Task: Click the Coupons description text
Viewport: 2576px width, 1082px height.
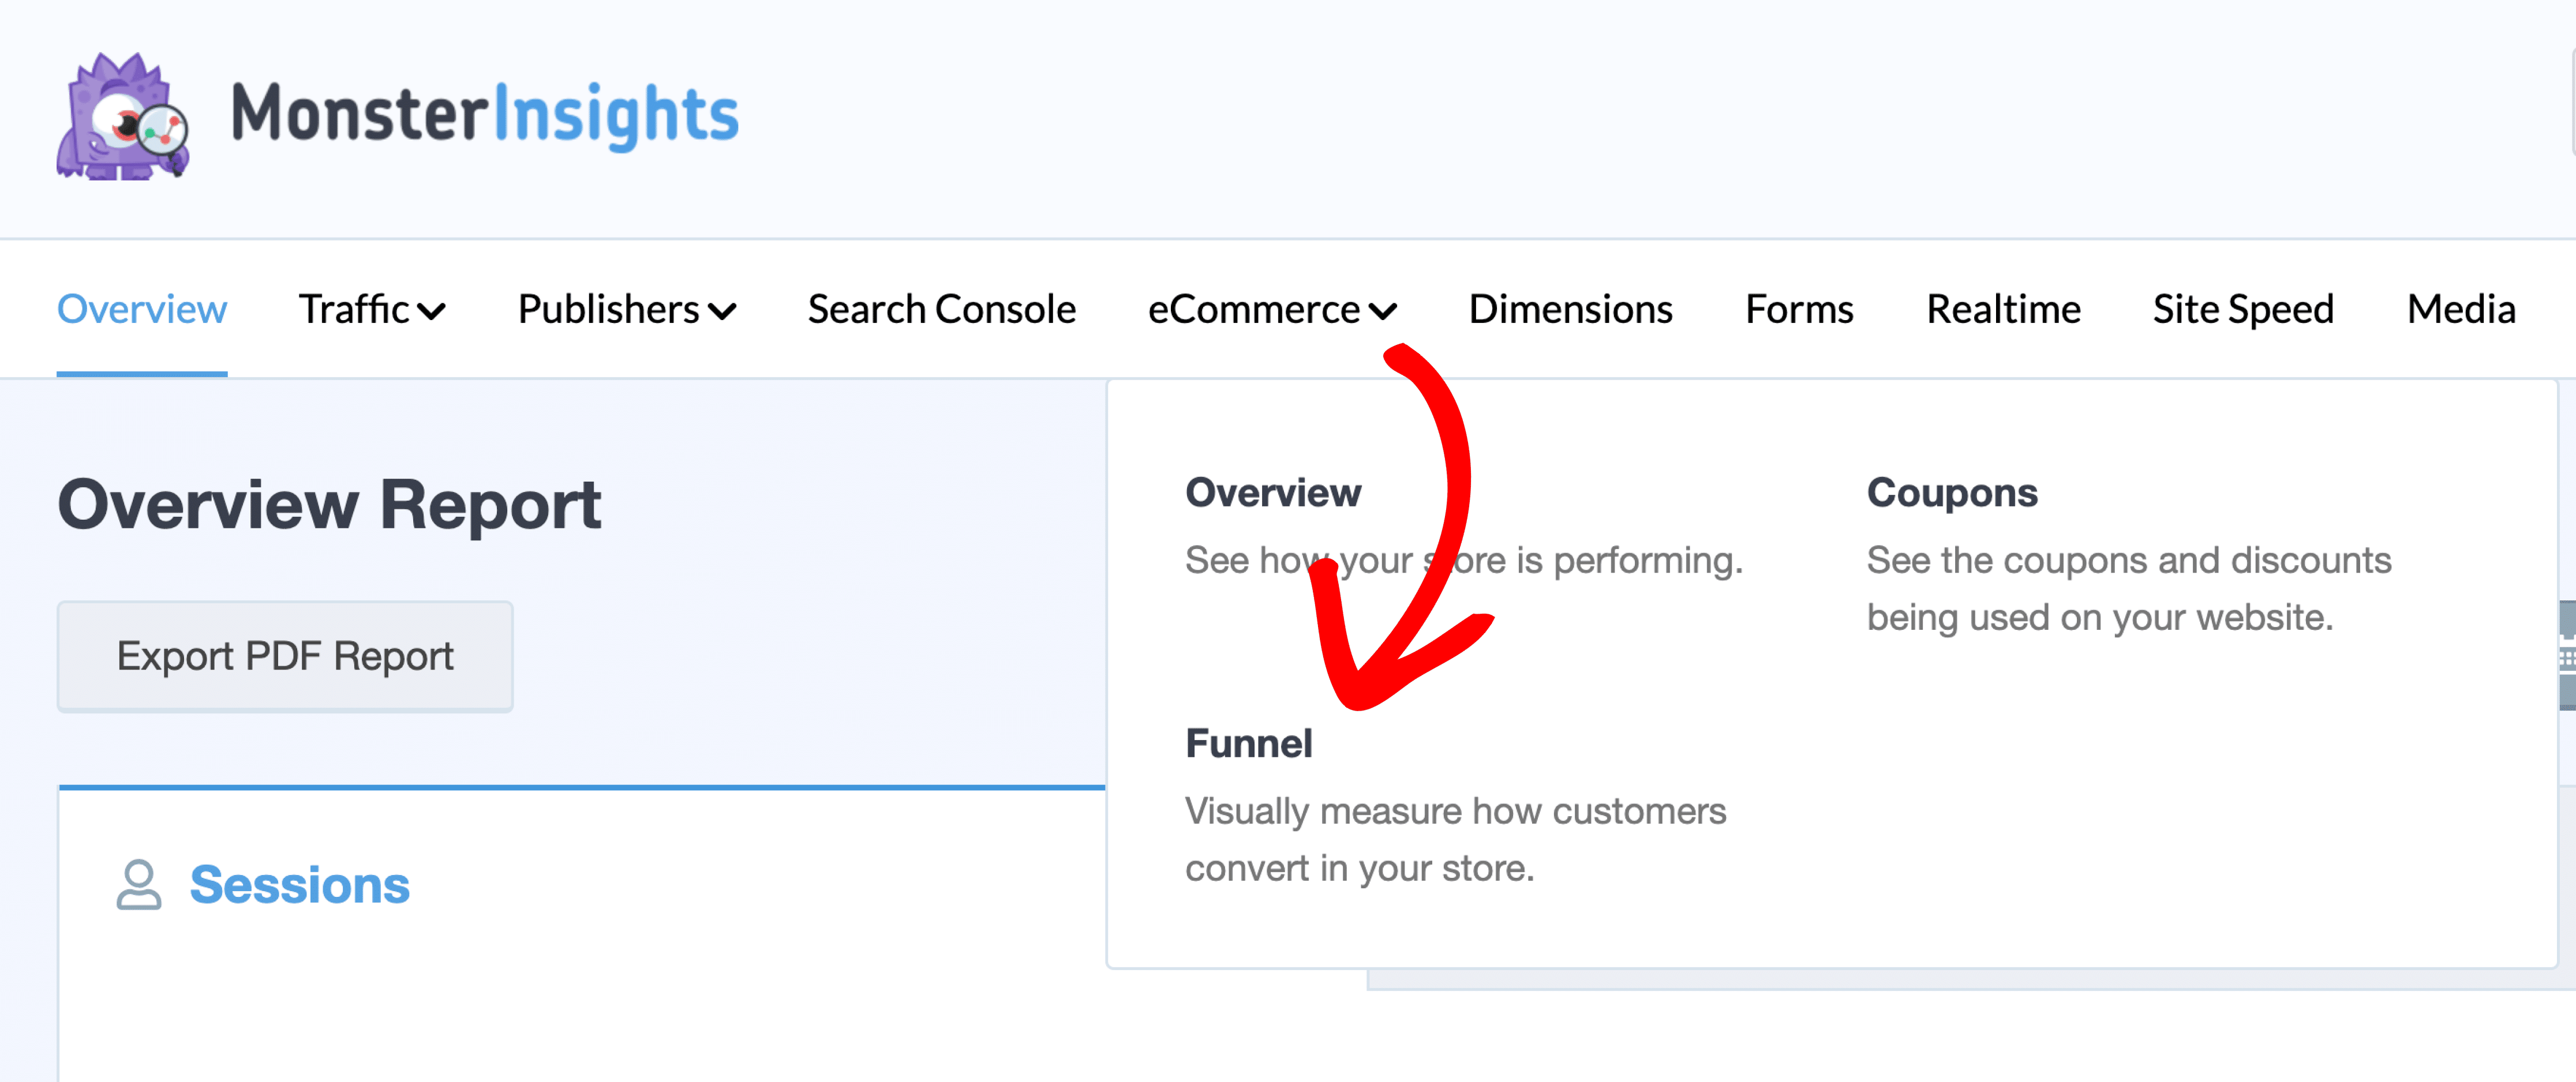Action: [x=2128, y=588]
